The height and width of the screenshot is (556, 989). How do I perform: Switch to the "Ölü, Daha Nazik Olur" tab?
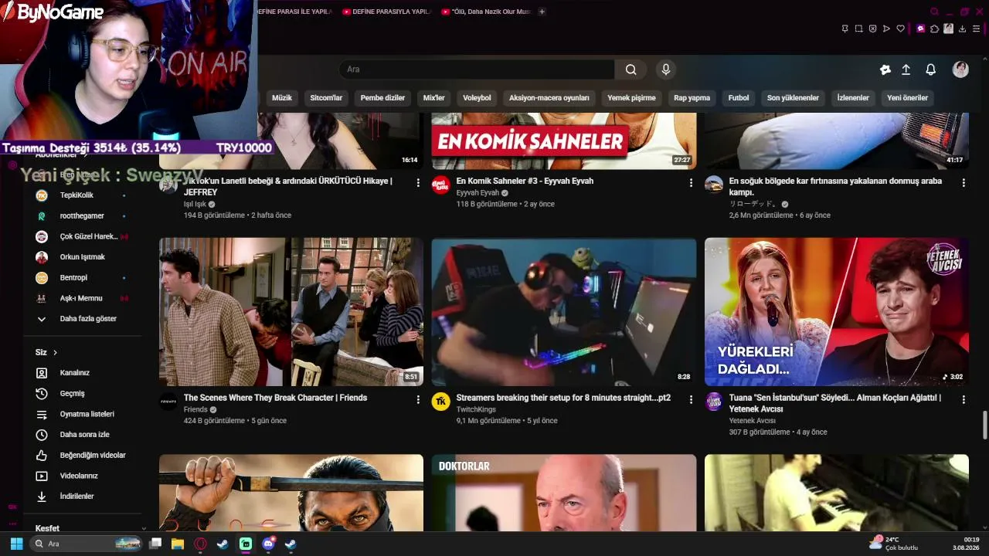click(485, 12)
